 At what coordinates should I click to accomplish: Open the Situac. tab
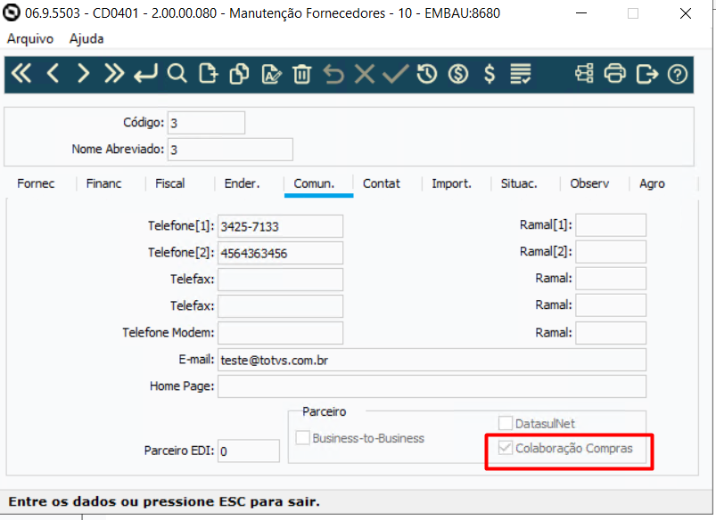point(519,183)
